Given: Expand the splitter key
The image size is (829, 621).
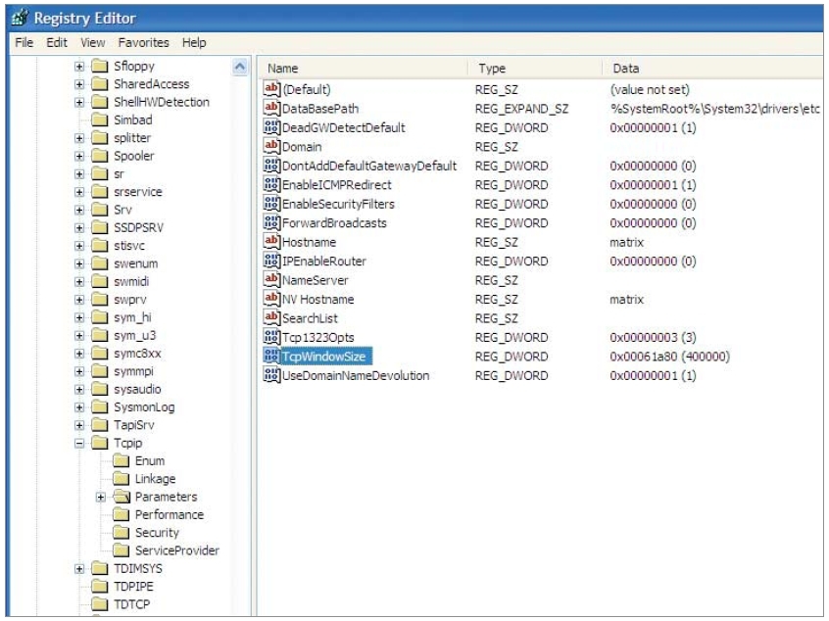Looking at the screenshot, I should click(x=79, y=138).
